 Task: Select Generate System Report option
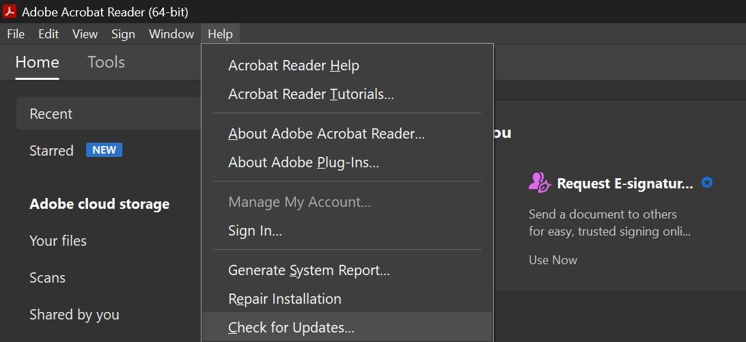[x=309, y=270]
